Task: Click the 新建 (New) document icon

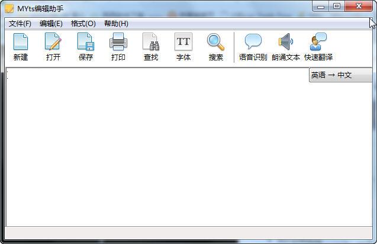Action: click(x=21, y=43)
